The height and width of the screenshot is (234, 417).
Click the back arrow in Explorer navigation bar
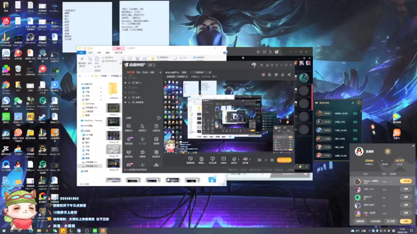coord(80,76)
